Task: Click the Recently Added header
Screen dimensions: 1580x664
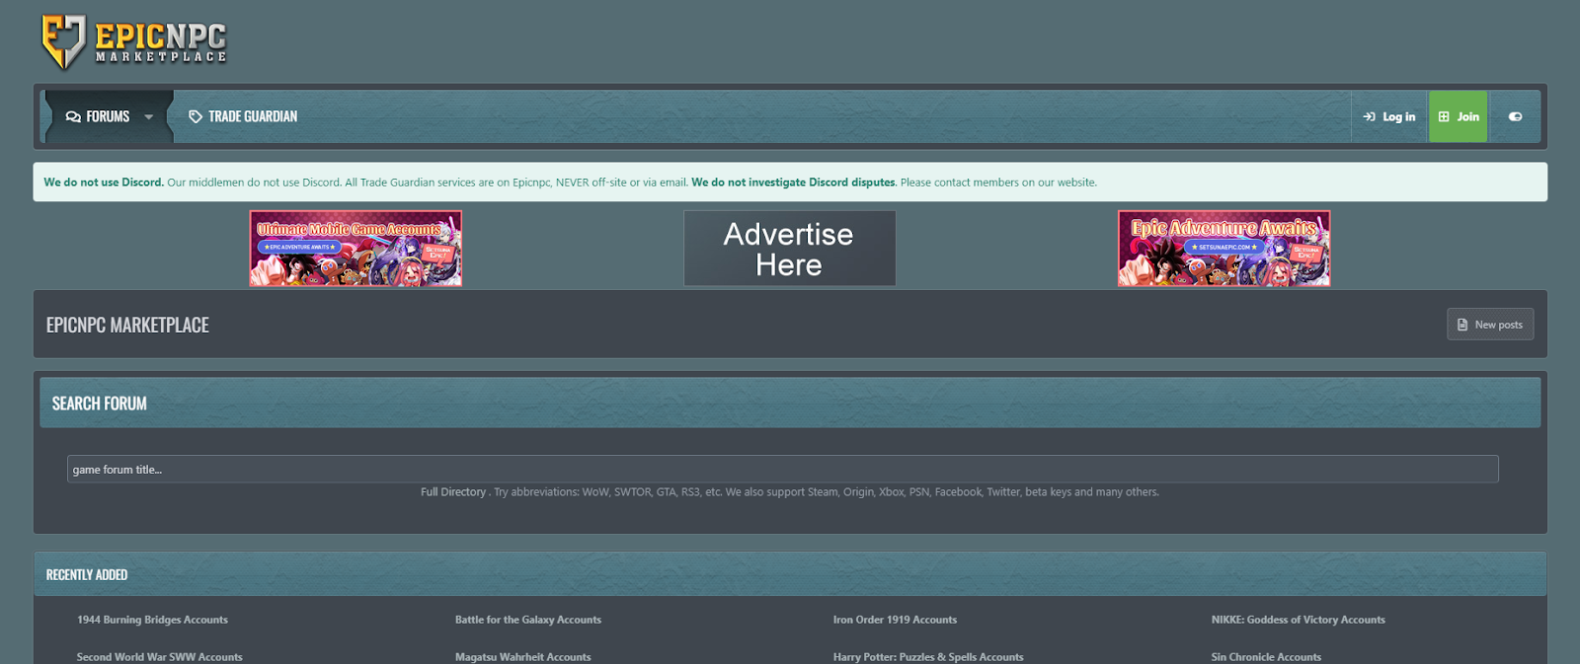Action: point(87,574)
